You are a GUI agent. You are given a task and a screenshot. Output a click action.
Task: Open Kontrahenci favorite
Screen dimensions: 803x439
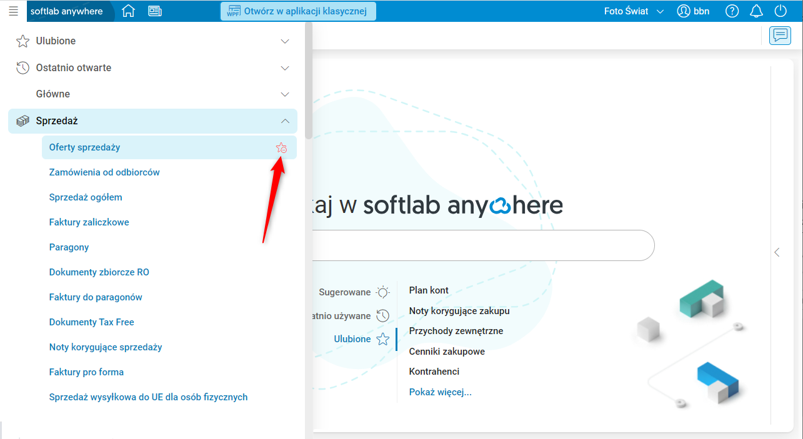click(x=434, y=372)
